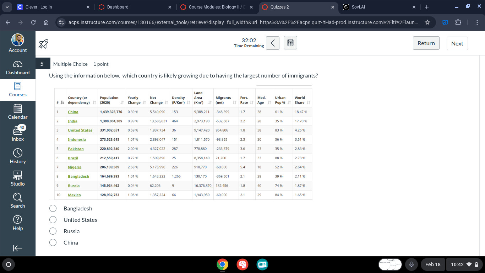Open the Nigeria link in table
The height and width of the screenshot is (273, 485).
pos(75,167)
